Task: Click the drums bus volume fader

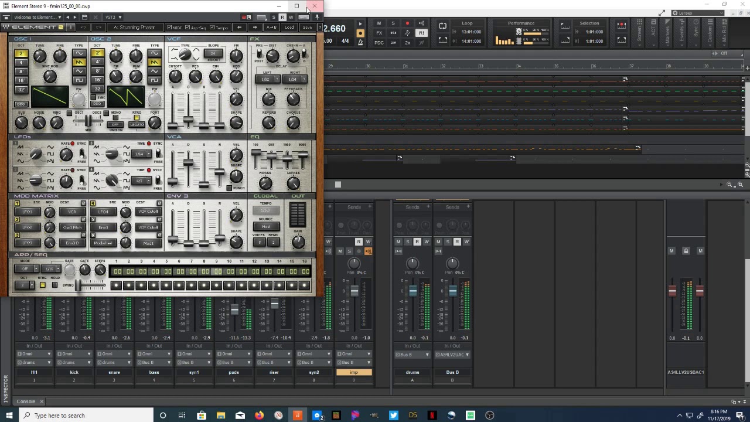Action: pyautogui.click(x=412, y=291)
